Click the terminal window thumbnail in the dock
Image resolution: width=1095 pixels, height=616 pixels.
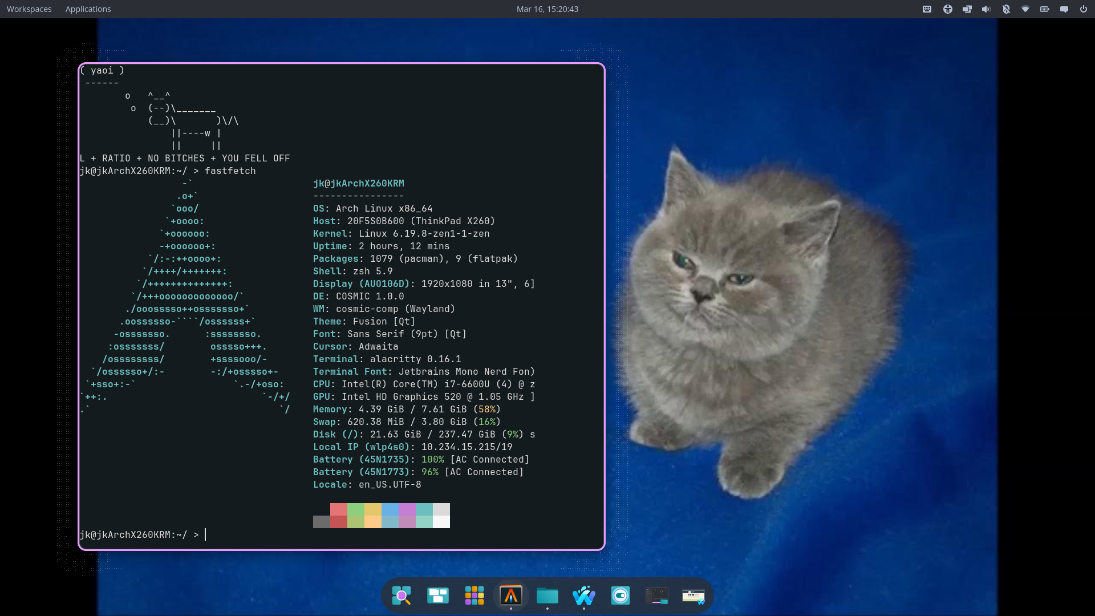656,595
